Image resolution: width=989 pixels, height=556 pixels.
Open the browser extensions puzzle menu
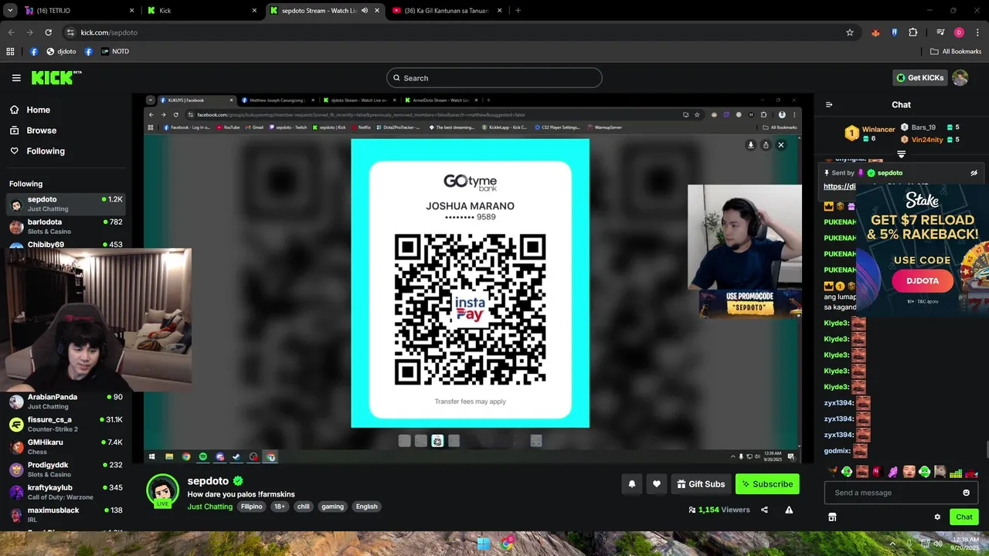[x=913, y=32]
